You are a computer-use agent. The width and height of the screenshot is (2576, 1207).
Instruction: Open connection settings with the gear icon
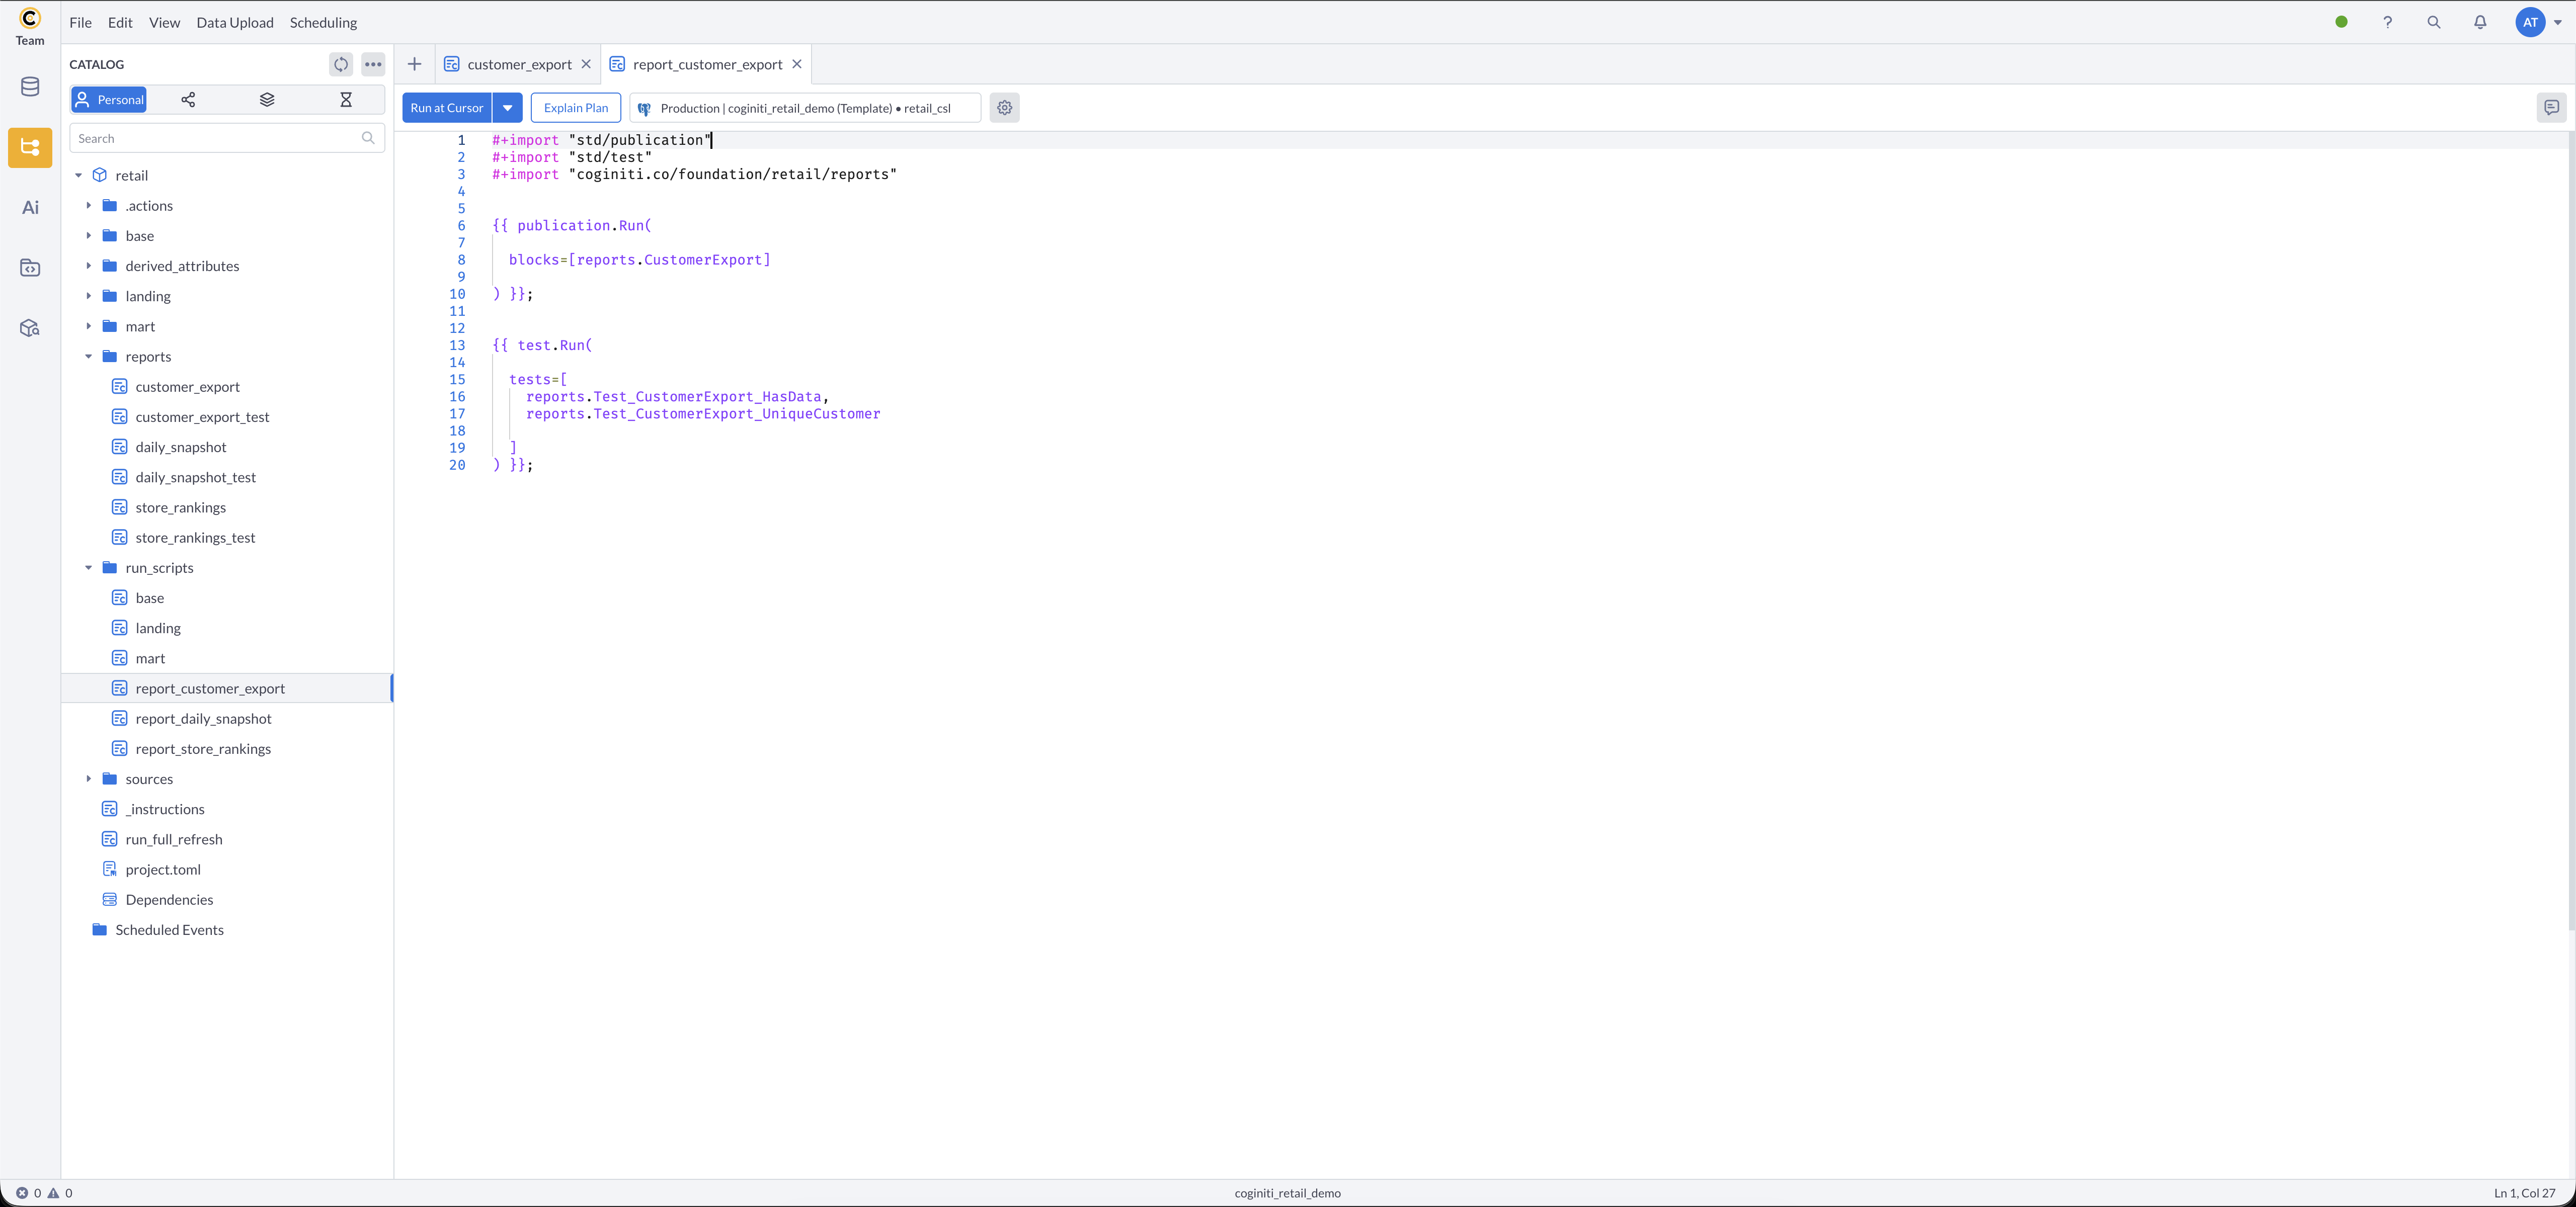1004,107
